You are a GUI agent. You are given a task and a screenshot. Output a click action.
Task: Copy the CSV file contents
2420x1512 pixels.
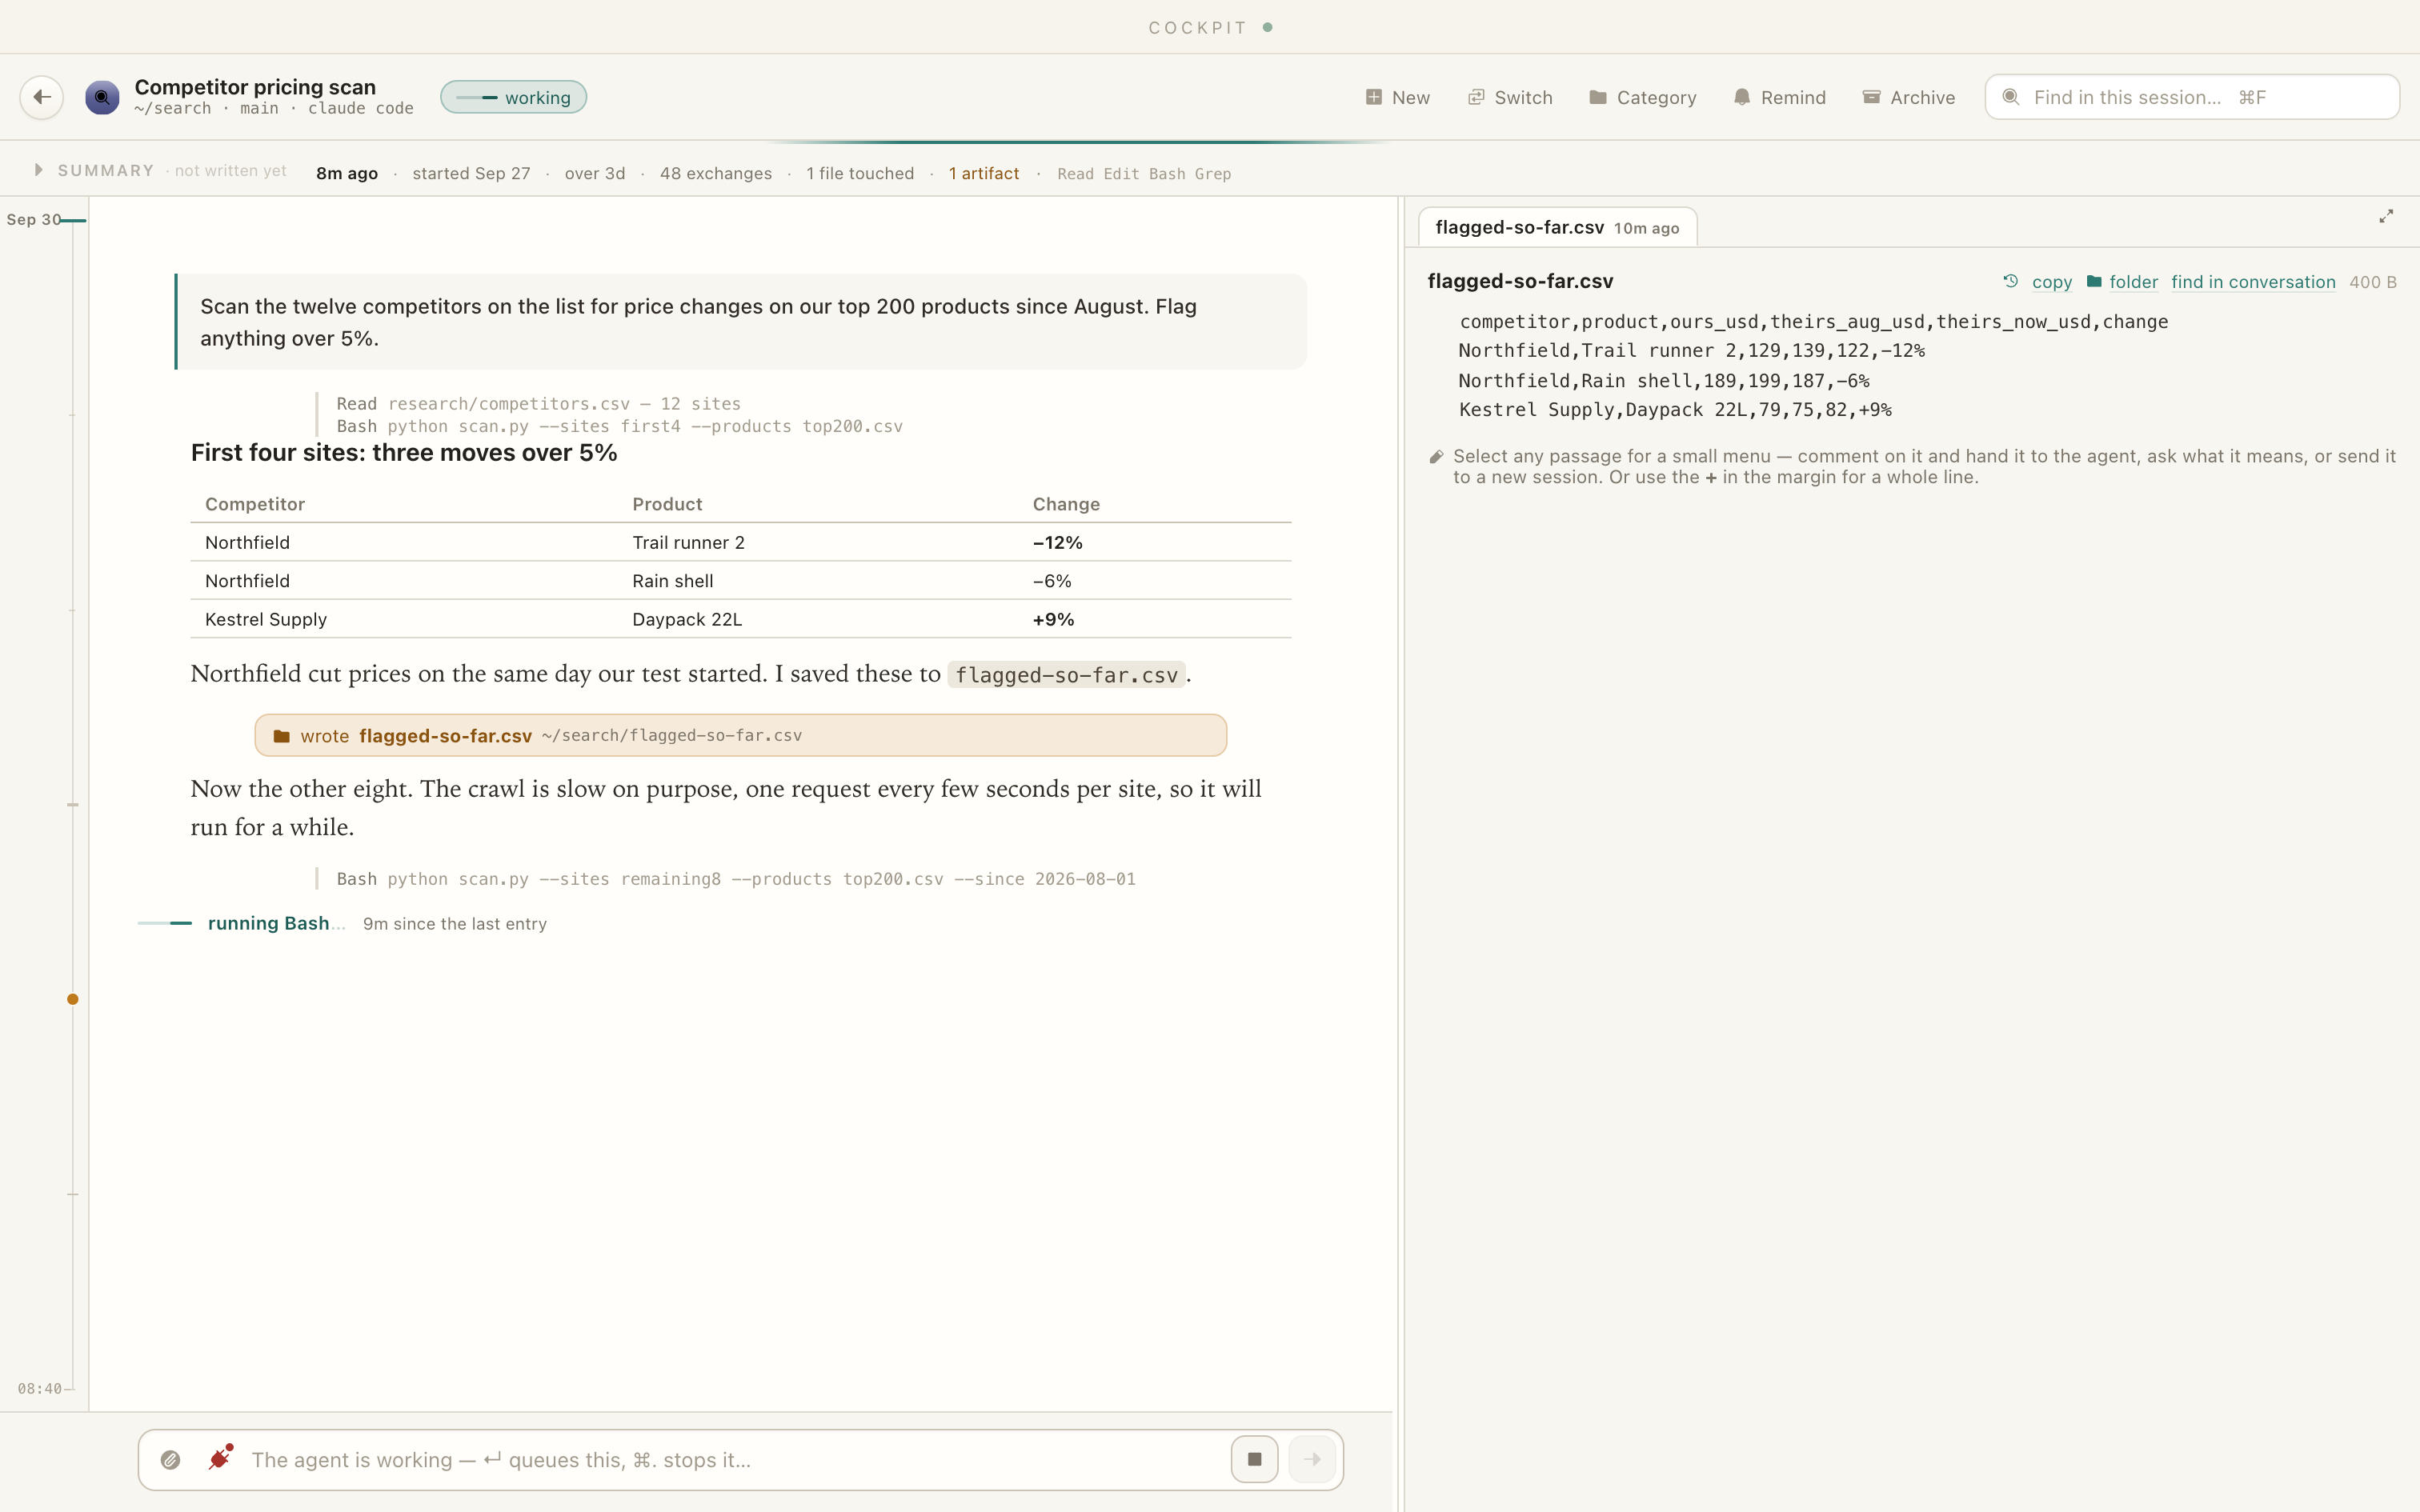click(2051, 282)
